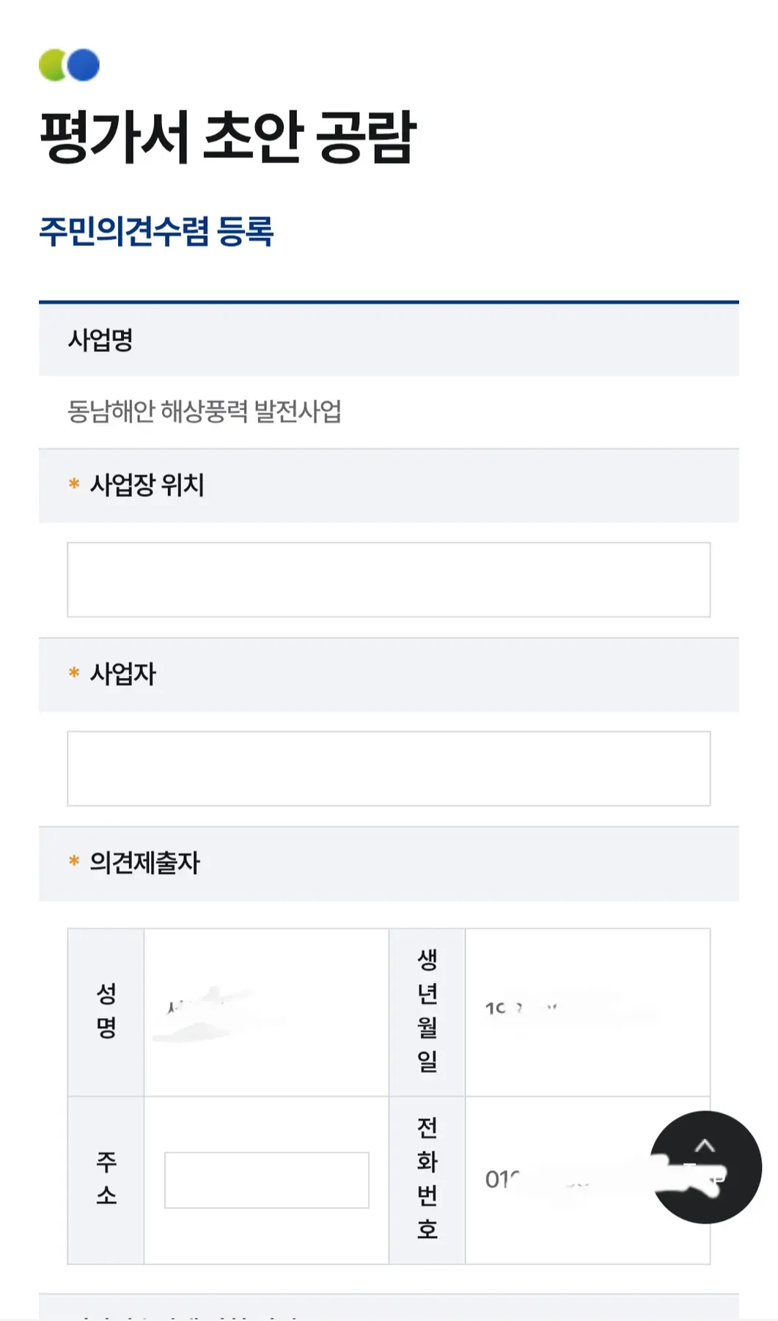Click the 의견제출자 section label
This screenshot has height=1321, width=778.
coord(144,863)
